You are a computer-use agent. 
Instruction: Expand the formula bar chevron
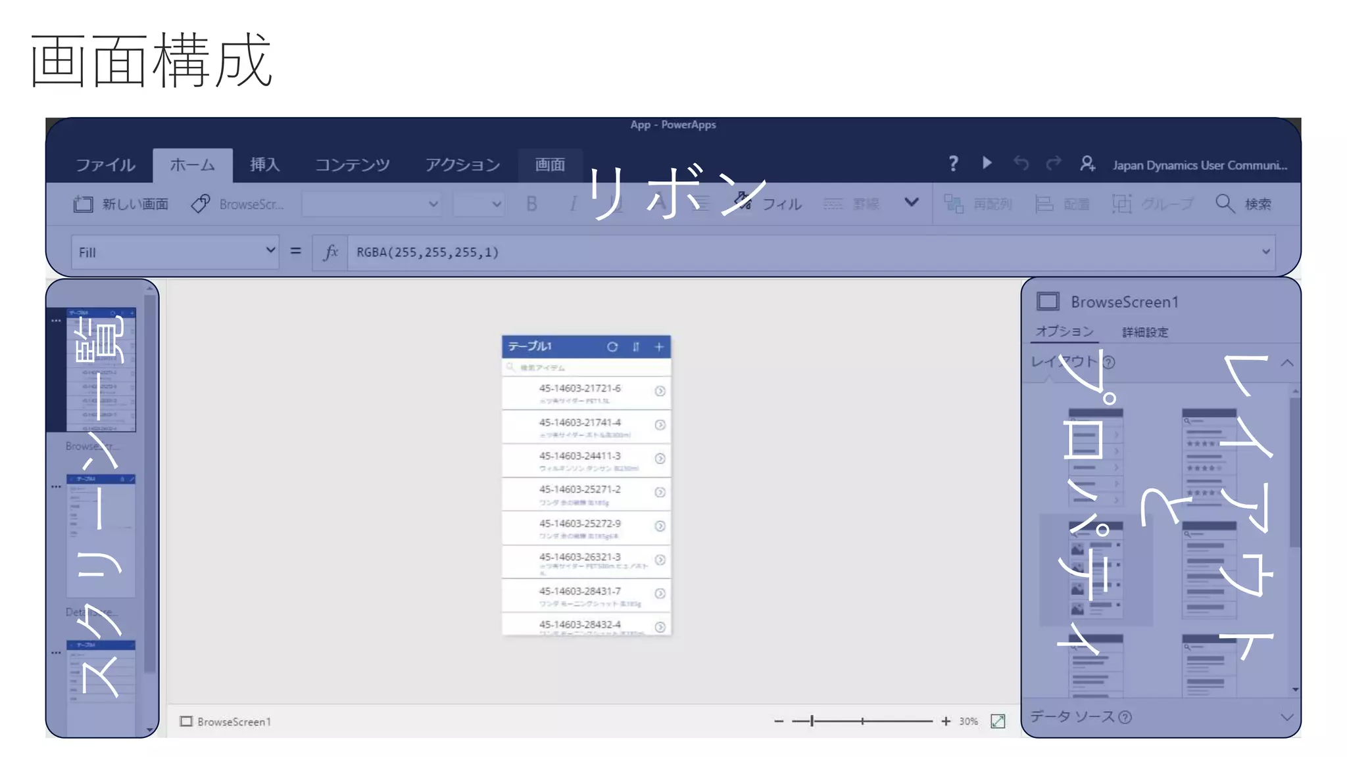pos(1266,252)
